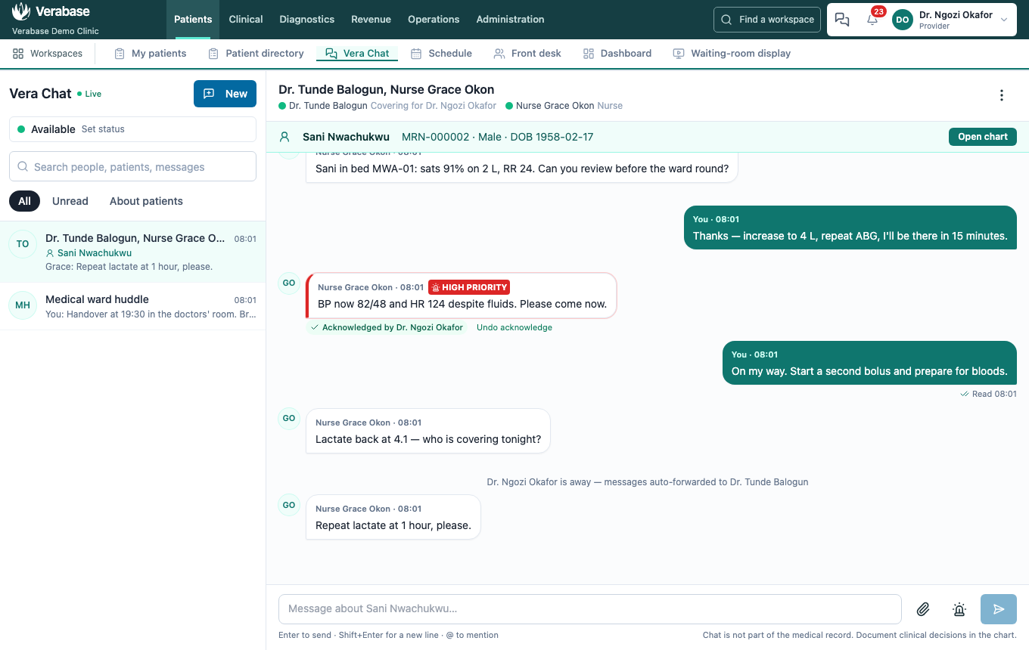Open the Available status selector
The width and height of the screenshot is (1029, 650).
point(132,129)
